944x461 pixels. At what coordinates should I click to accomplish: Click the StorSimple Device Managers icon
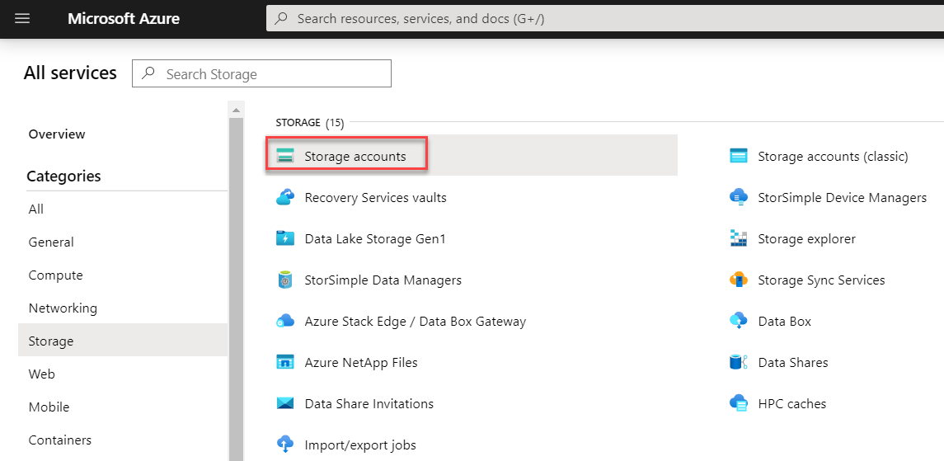(x=738, y=197)
